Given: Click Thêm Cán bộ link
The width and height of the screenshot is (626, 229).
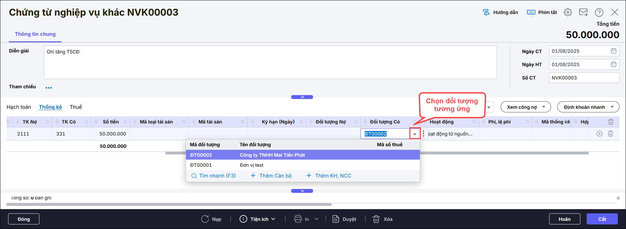Looking at the screenshot, I should pos(271,176).
